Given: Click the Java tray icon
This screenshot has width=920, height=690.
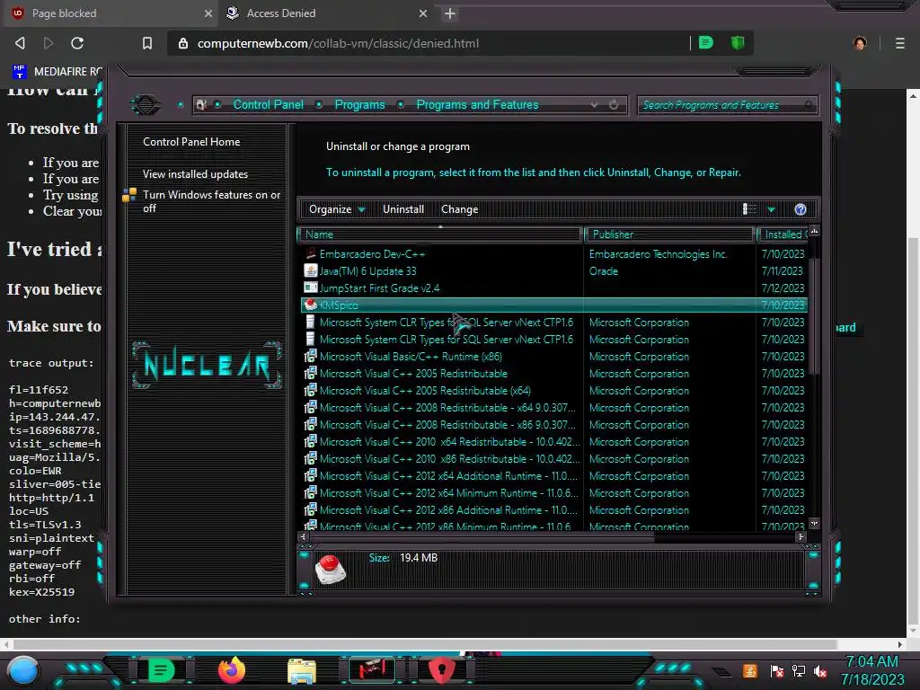Looking at the screenshot, I should [x=750, y=670].
